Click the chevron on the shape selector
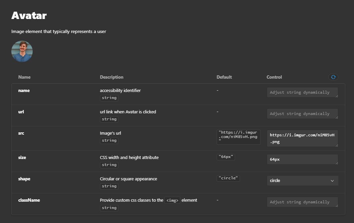Image resolution: width=354 pixels, height=223 pixels. click(x=332, y=180)
